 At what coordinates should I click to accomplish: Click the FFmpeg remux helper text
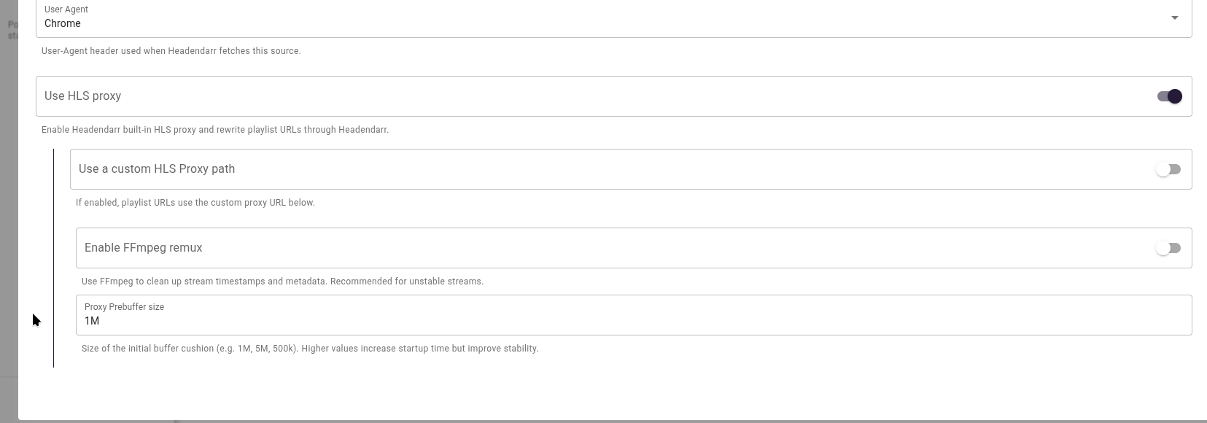[282, 281]
